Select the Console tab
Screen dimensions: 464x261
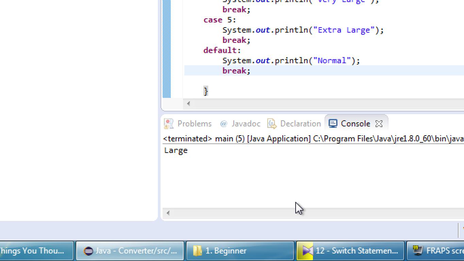point(355,123)
